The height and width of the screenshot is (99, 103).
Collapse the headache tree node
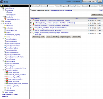[1, 23]
